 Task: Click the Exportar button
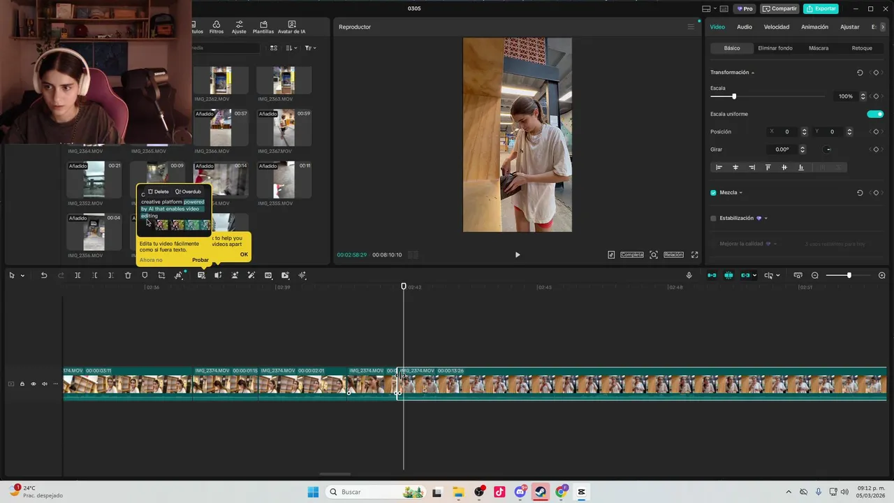[x=821, y=9]
